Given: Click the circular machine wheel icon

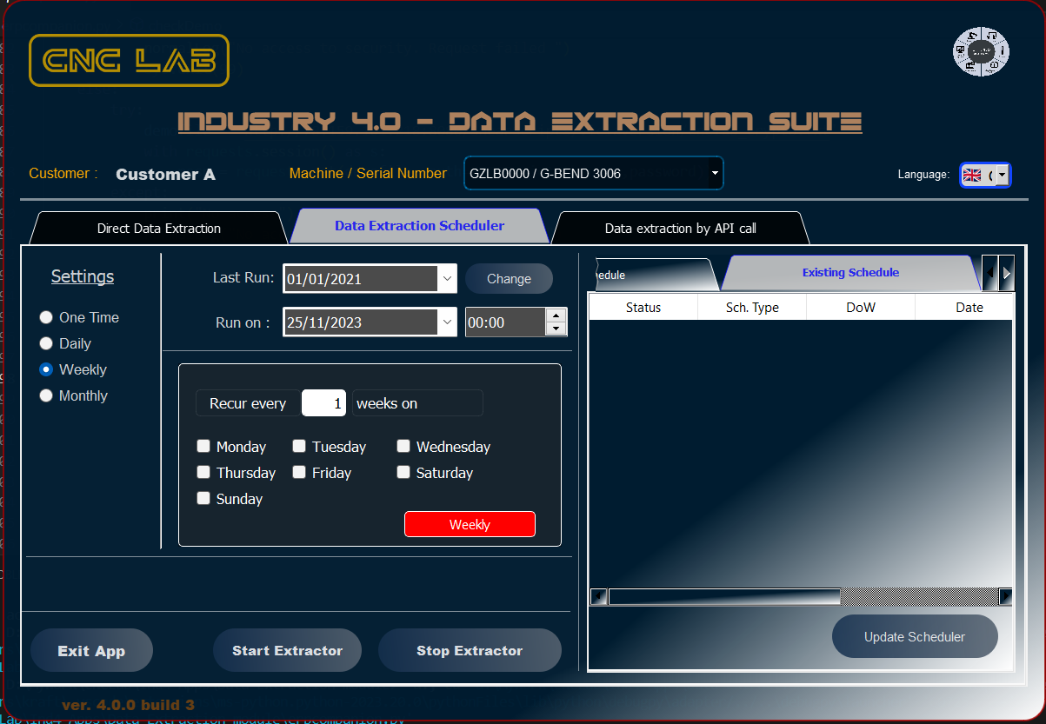Looking at the screenshot, I should pos(981,52).
